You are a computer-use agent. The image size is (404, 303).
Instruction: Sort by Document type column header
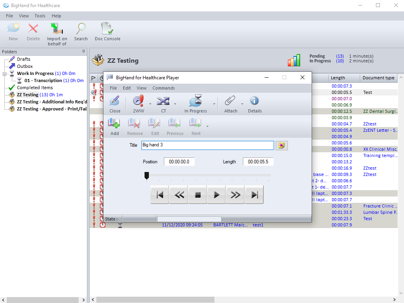pyautogui.click(x=378, y=78)
